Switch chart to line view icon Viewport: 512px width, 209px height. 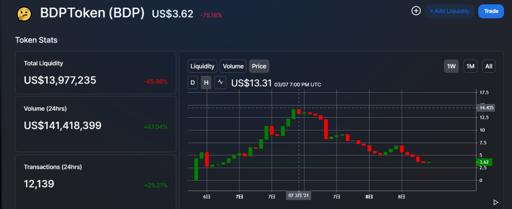pyautogui.click(x=220, y=83)
